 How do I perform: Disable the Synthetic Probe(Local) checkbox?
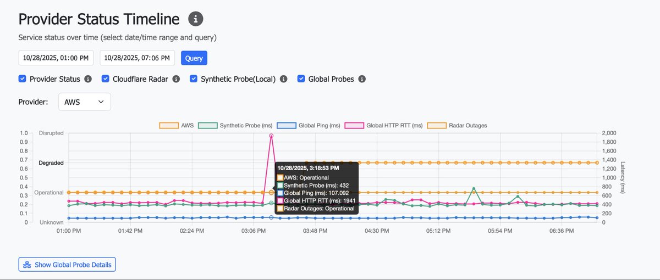tap(194, 79)
